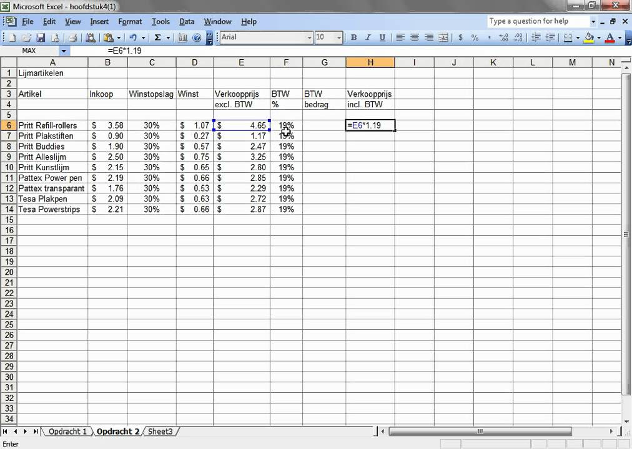Decrease decimal places

click(518, 37)
